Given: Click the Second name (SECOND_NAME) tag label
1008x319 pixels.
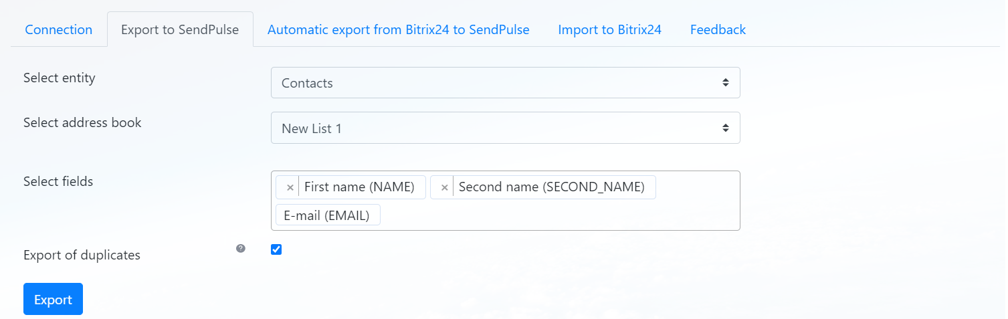Looking at the screenshot, I should [x=551, y=187].
